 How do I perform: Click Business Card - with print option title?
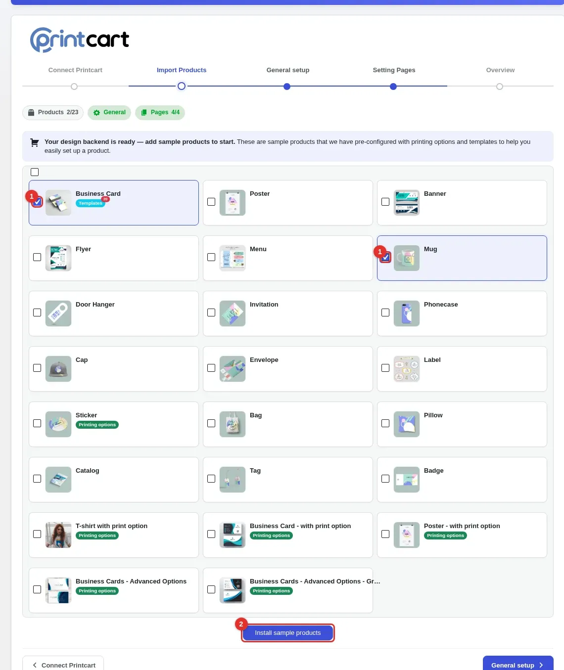click(300, 526)
